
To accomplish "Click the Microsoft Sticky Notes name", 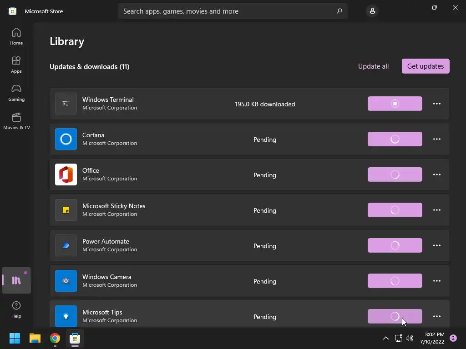I will point(114,206).
